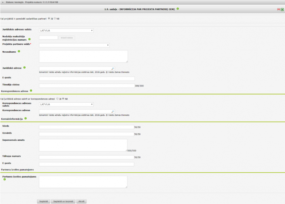The height and width of the screenshot is (204, 285).
Task: Click magnifier icon in Juridiskā adrese field
Action: [x=113, y=68]
